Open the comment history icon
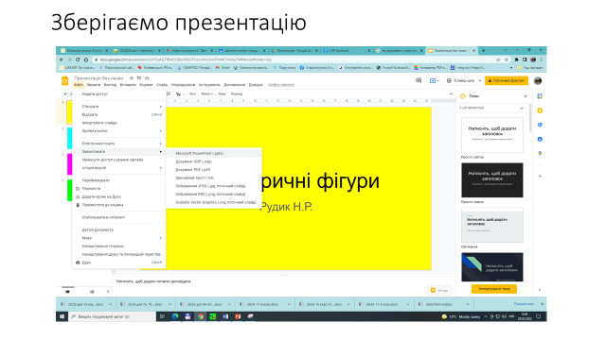The height and width of the screenshot is (340, 606). [x=419, y=80]
